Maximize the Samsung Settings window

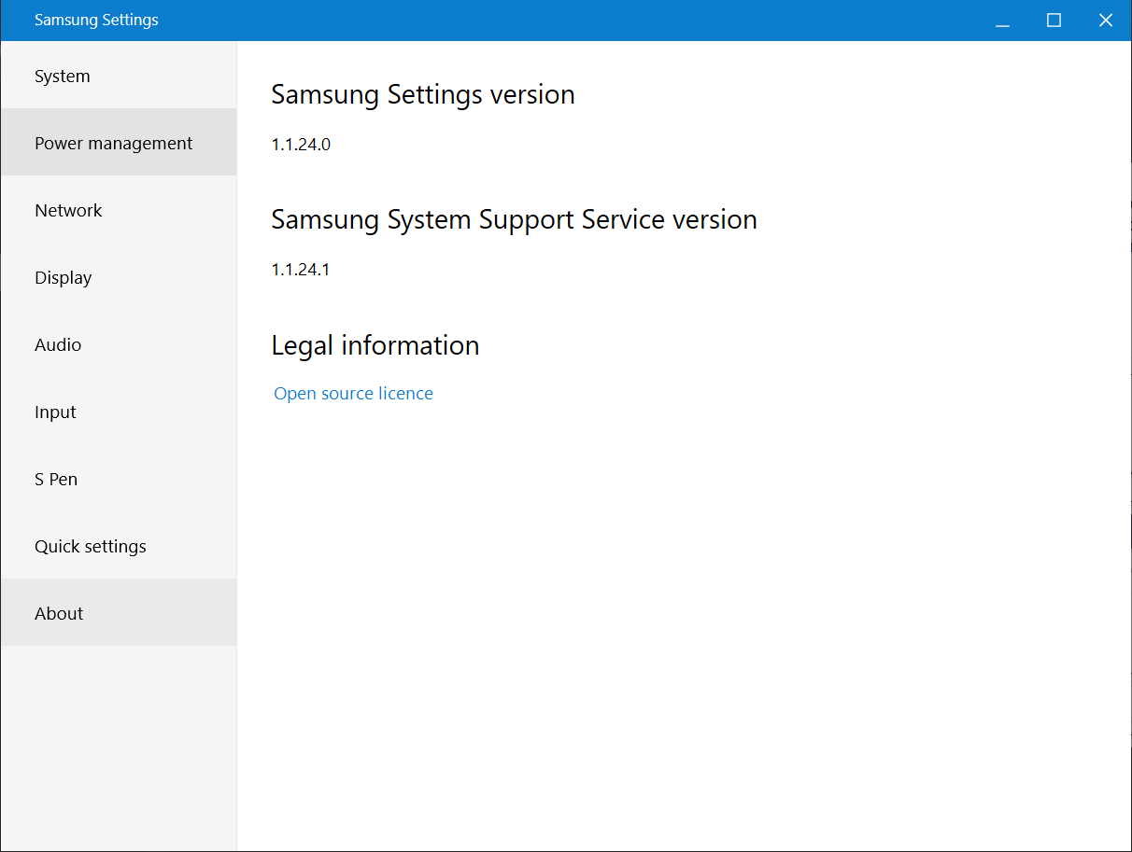tap(1054, 21)
